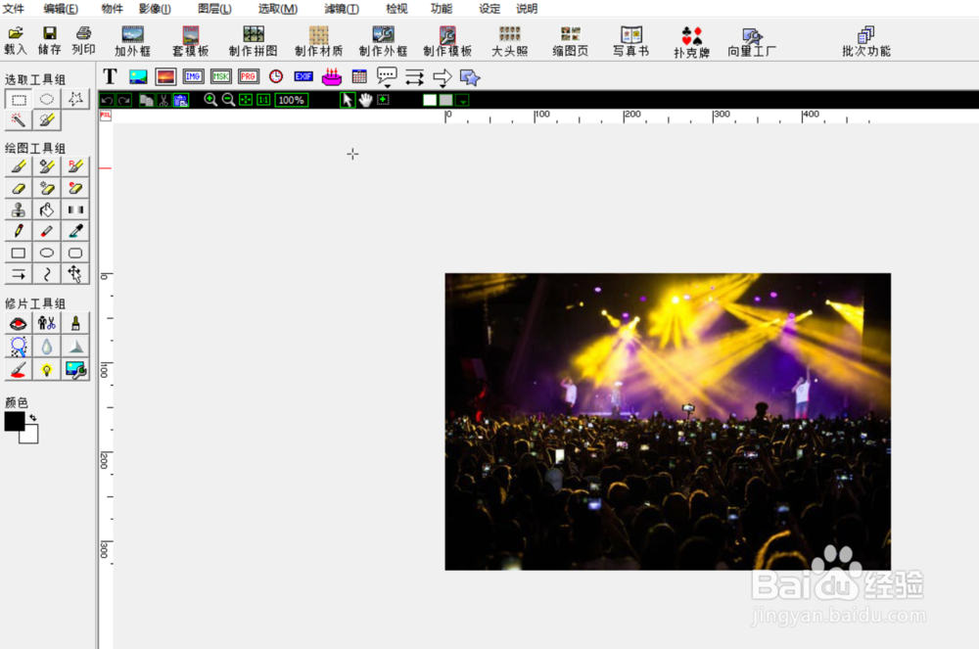Image resolution: width=979 pixels, height=649 pixels.
Task: Zoom in on the canvas
Action: tap(210, 100)
